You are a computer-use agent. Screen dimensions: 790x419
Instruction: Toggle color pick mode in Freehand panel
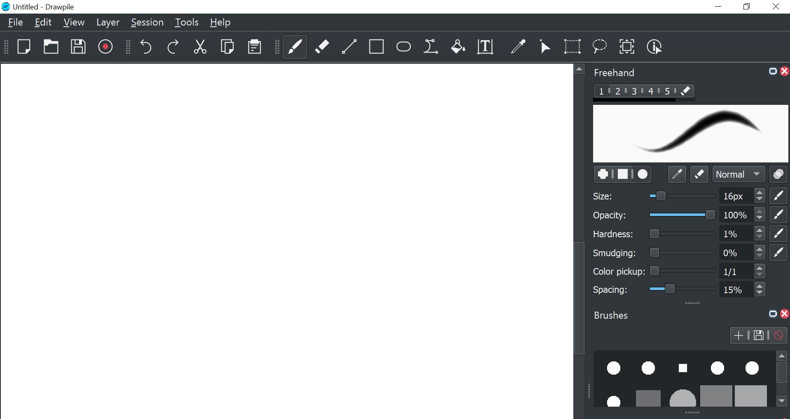coord(677,174)
